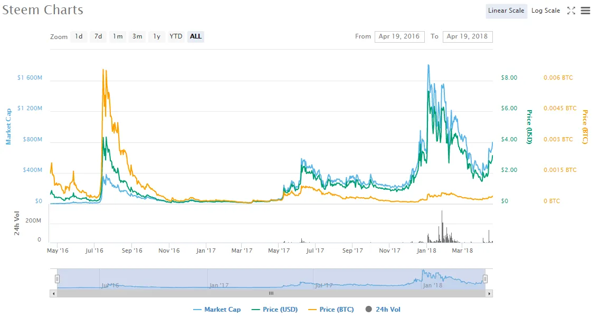The image size is (600, 318).
Task: Click the $4.00 USD price axis label
Action: pyautogui.click(x=509, y=139)
